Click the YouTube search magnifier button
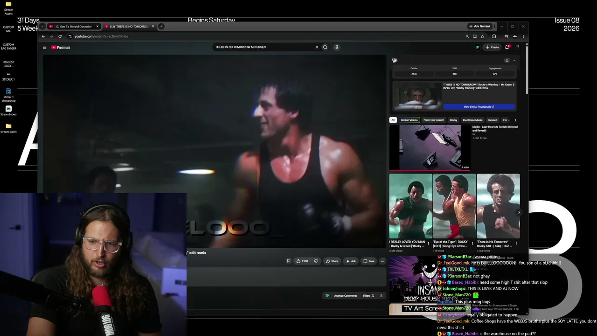597x336 pixels. pos(325,47)
